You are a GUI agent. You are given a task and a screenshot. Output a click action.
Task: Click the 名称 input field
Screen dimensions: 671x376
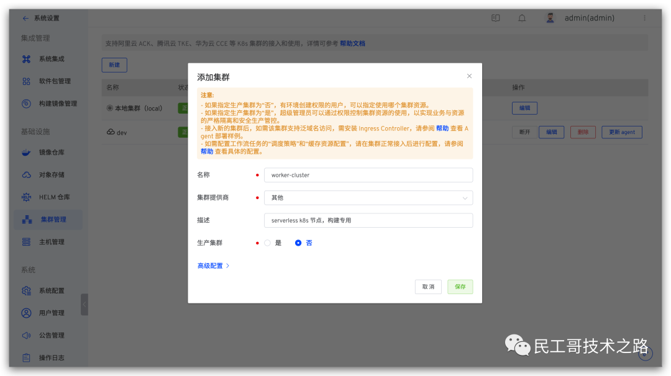point(368,175)
